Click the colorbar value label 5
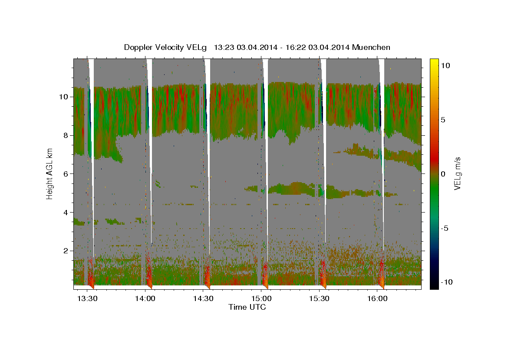The width and height of the screenshot is (521, 347). [x=443, y=119]
